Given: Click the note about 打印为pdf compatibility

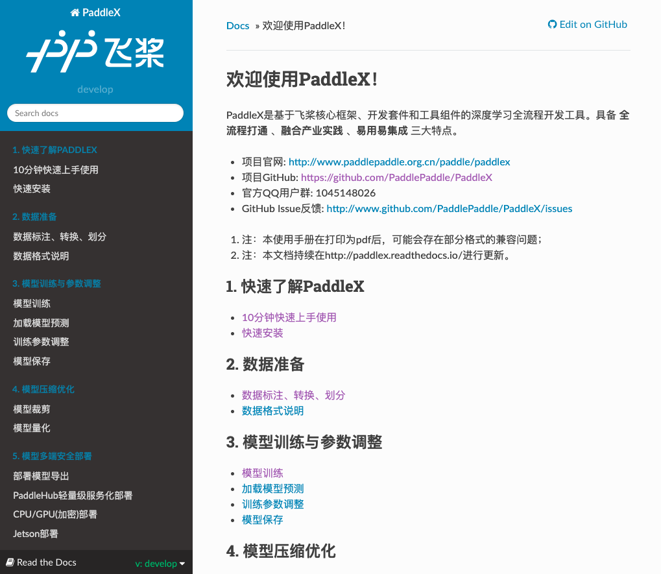Looking at the screenshot, I should pyautogui.click(x=392, y=240).
